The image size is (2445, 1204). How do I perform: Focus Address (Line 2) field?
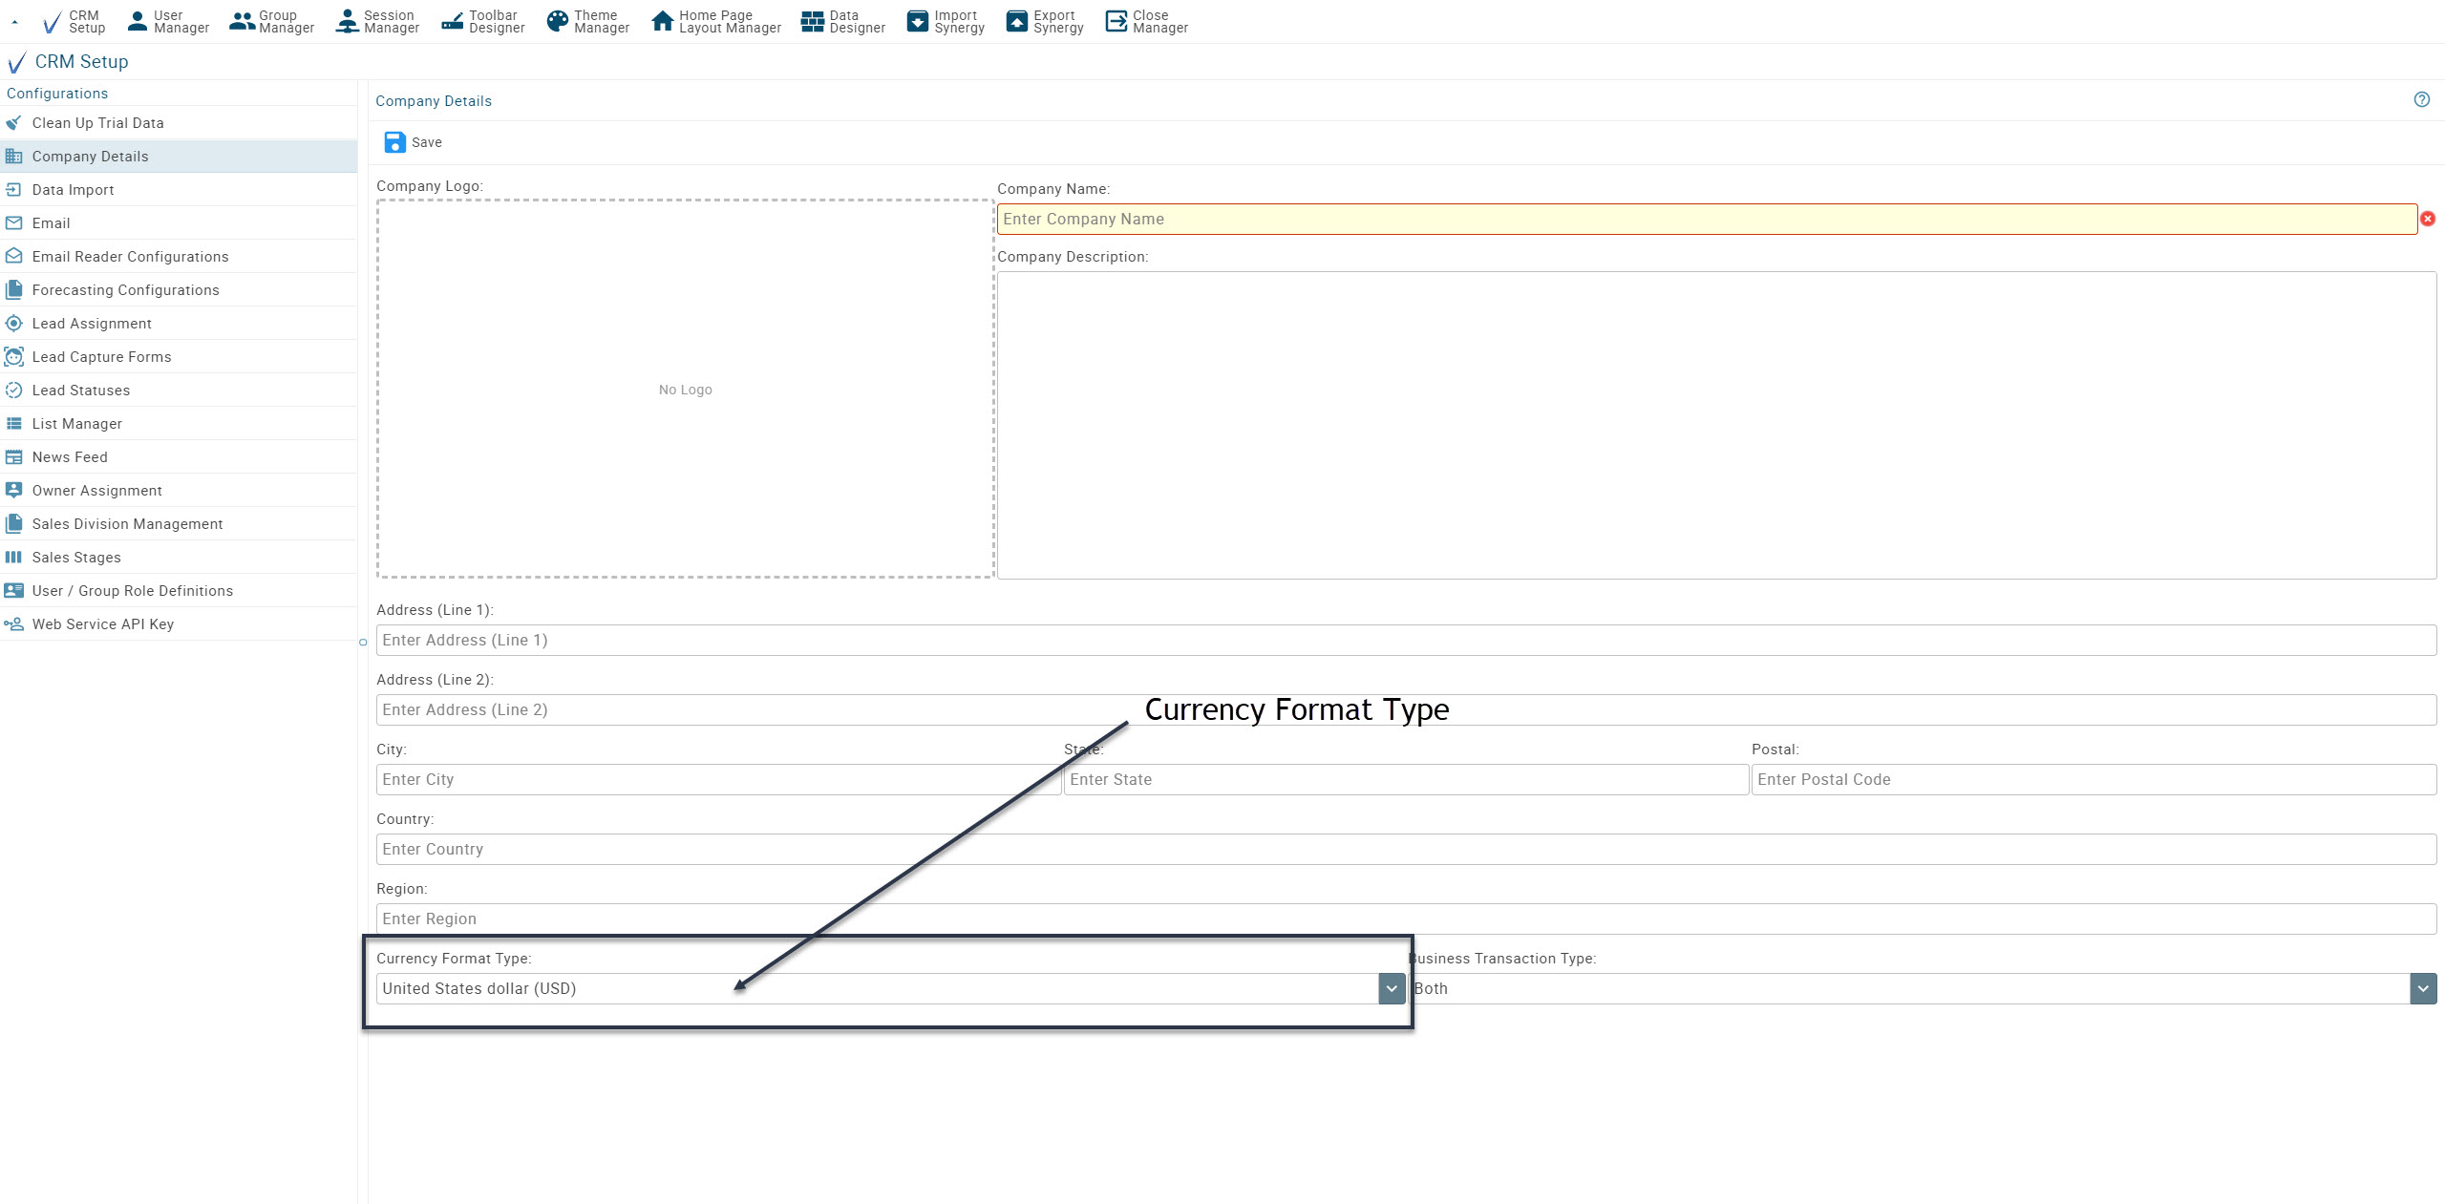coord(1406,709)
